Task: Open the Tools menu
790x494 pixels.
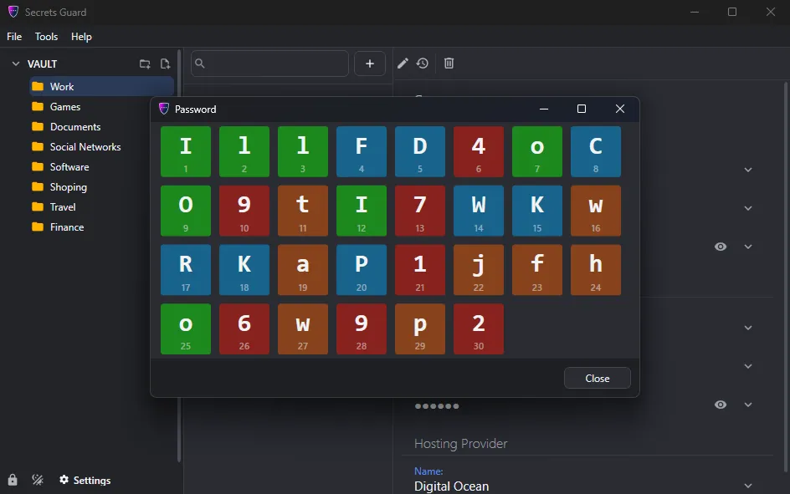Action: click(x=46, y=37)
